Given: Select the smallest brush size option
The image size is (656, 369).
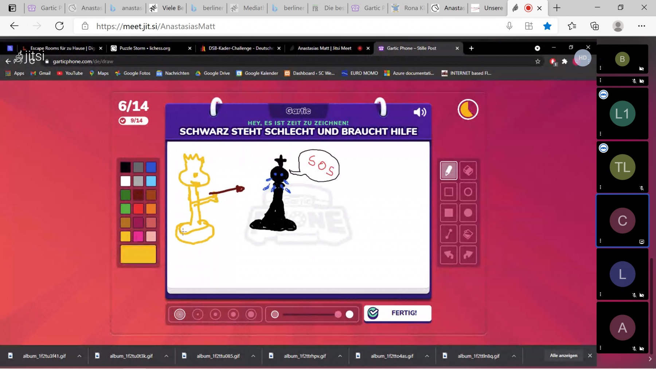Looking at the screenshot, I should tap(180, 314).
